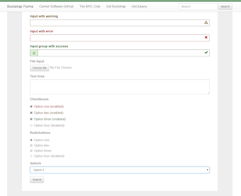The width and height of the screenshot is (241, 196).
Task: Click the 'Option two (enabled)' label text
Action: tap(49, 113)
